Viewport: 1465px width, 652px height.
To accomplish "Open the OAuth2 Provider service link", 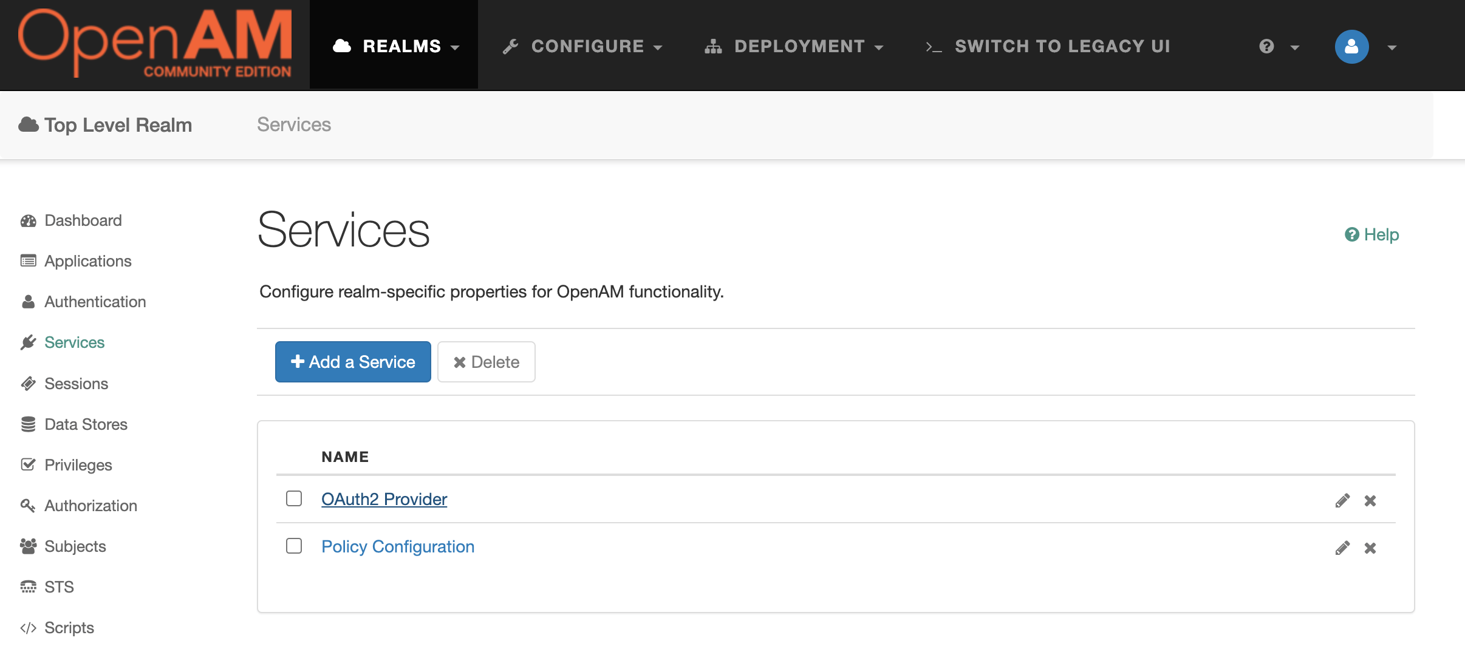I will (383, 498).
